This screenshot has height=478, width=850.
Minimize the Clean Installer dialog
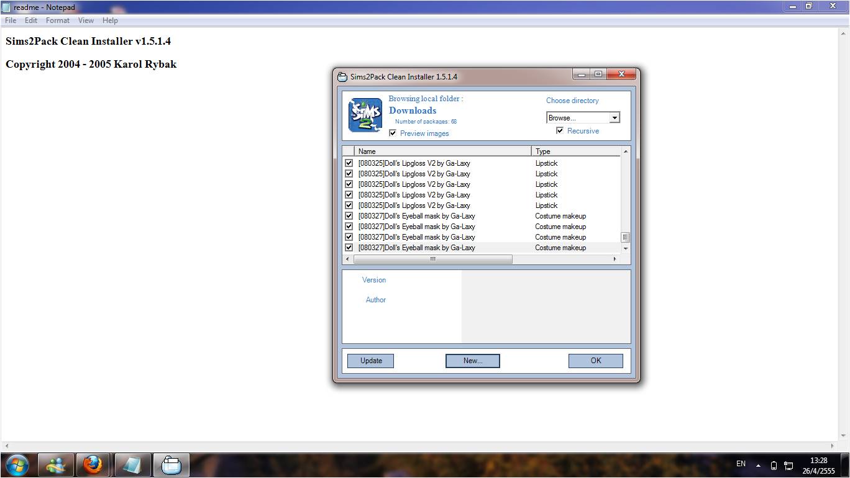pos(581,74)
